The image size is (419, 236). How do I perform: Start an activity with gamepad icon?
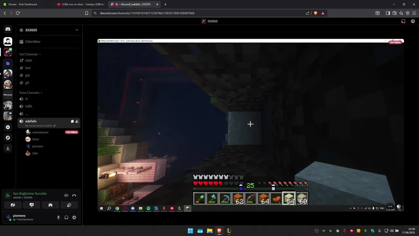point(50,205)
